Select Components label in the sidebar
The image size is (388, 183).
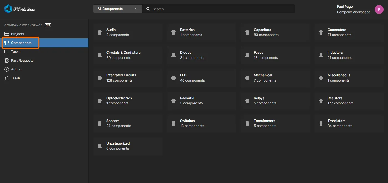pos(21,43)
